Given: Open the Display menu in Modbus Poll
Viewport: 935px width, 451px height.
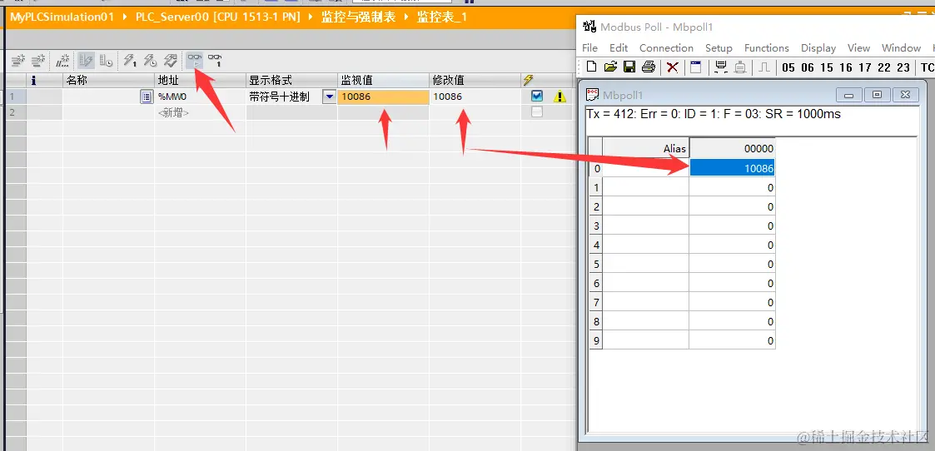Looking at the screenshot, I should coord(818,47).
